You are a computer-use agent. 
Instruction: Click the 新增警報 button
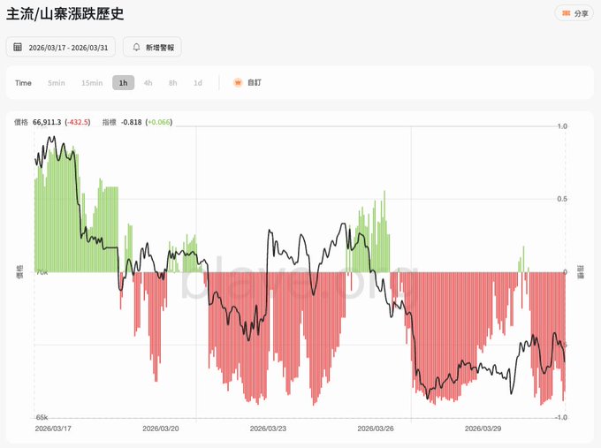152,47
